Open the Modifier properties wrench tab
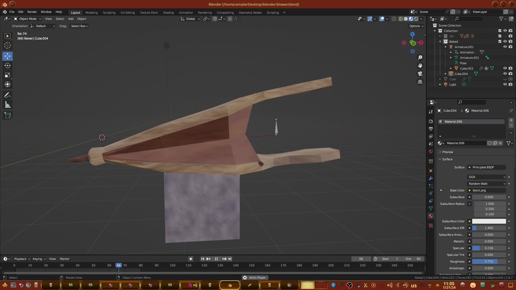This screenshot has height=290, width=516. coord(431,178)
